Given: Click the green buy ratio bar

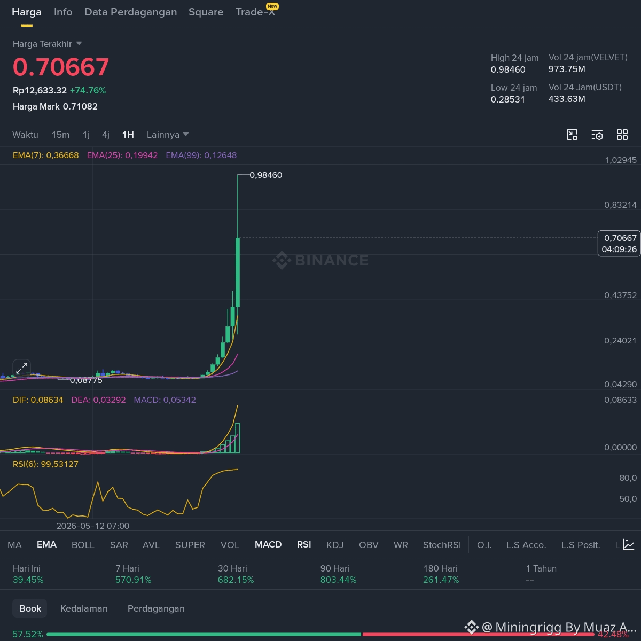Looking at the screenshot, I should coord(204,634).
